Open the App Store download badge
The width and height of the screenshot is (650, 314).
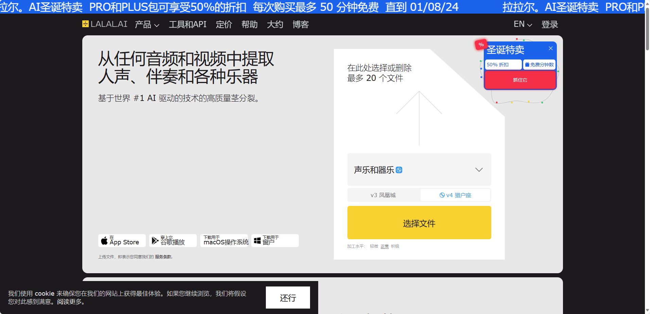(x=122, y=241)
